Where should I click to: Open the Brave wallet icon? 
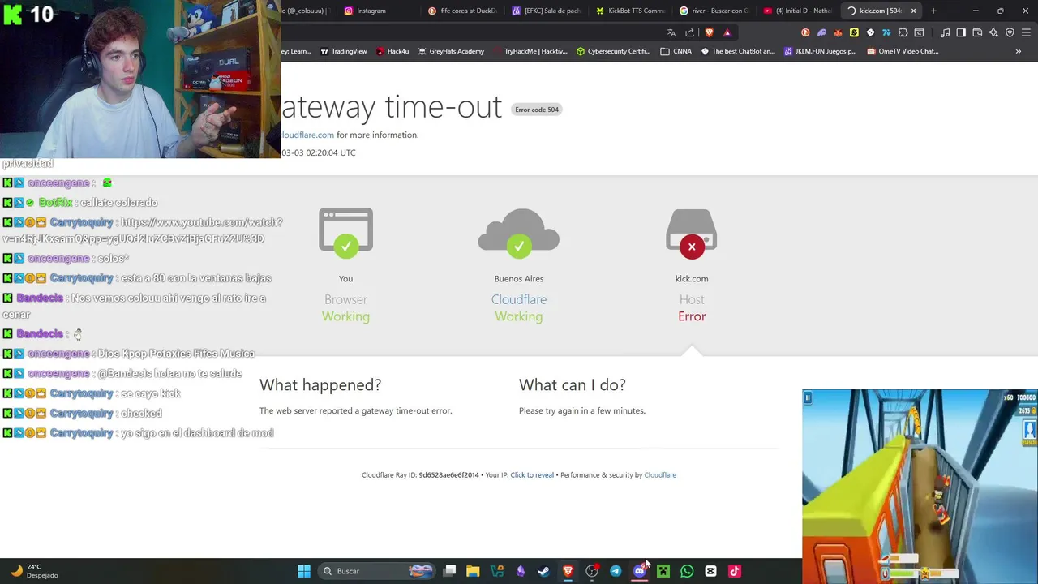coord(977,32)
